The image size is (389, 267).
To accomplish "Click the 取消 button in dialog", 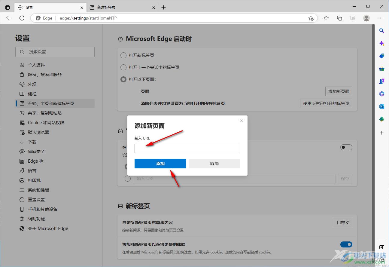I will click(x=214, y=164).
